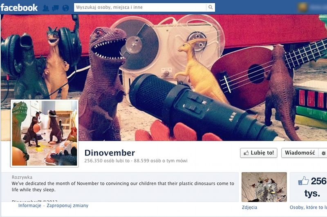327x217 pixels.
Task: Open the 'Informacje' link
Action: pyautogui.click(x=29, y=206)
